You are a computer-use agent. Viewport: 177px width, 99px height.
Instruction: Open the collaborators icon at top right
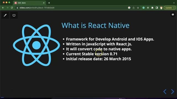coord(173,15)
